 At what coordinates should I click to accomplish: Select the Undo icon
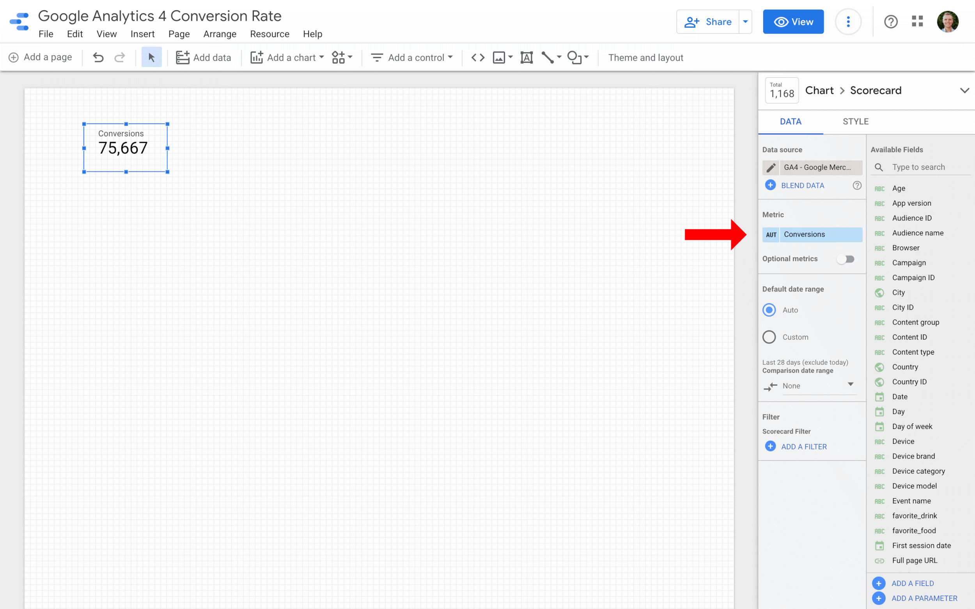(98, 57)
